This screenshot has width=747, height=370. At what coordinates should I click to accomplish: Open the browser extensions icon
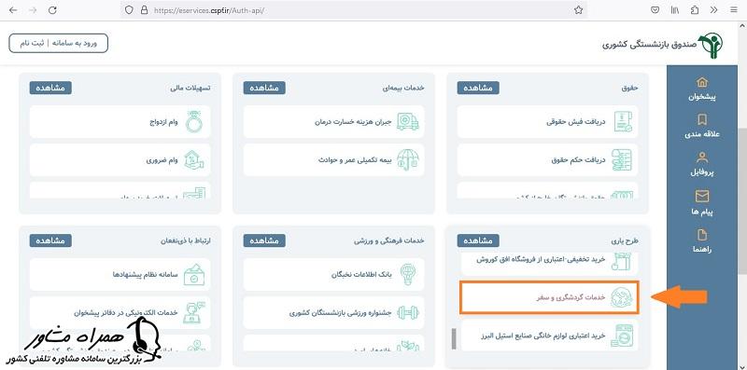point(695,10)
